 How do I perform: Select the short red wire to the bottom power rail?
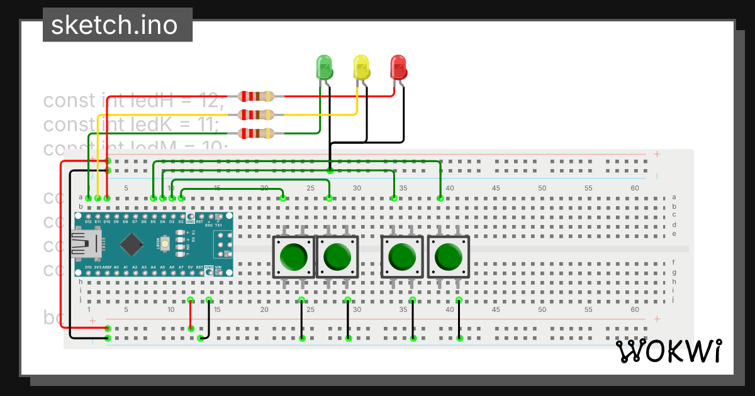(x=191, y=314)
